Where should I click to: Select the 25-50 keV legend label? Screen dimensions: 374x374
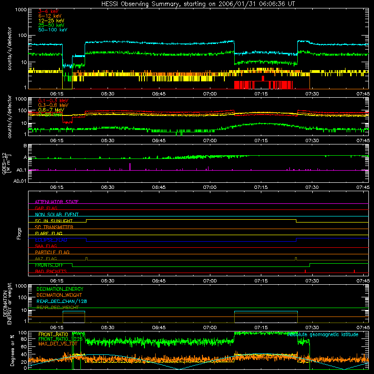click(51, 25)
